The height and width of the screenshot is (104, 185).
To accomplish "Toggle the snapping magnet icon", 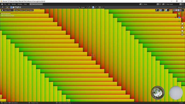I will [x=93, y=7].
